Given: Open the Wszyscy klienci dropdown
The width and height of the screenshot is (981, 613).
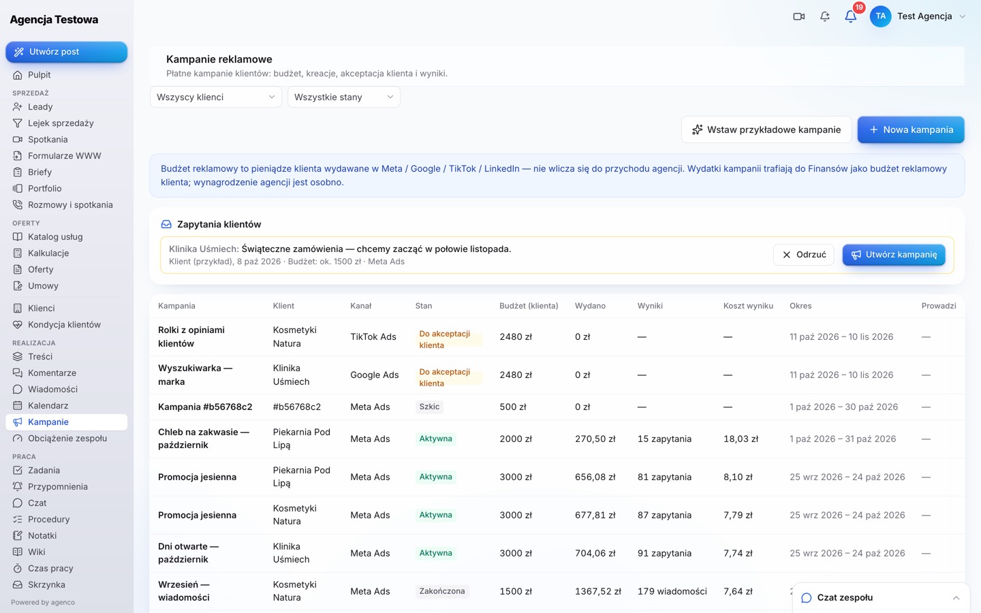Looking at the screenshot, I should point(216,97).
